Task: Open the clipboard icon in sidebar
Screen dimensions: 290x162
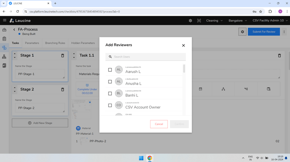Action: [x=4, y=39]
